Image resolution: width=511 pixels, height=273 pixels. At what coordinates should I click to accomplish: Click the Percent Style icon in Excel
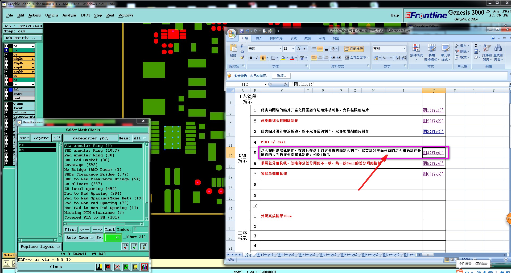[x=385, y=58]
